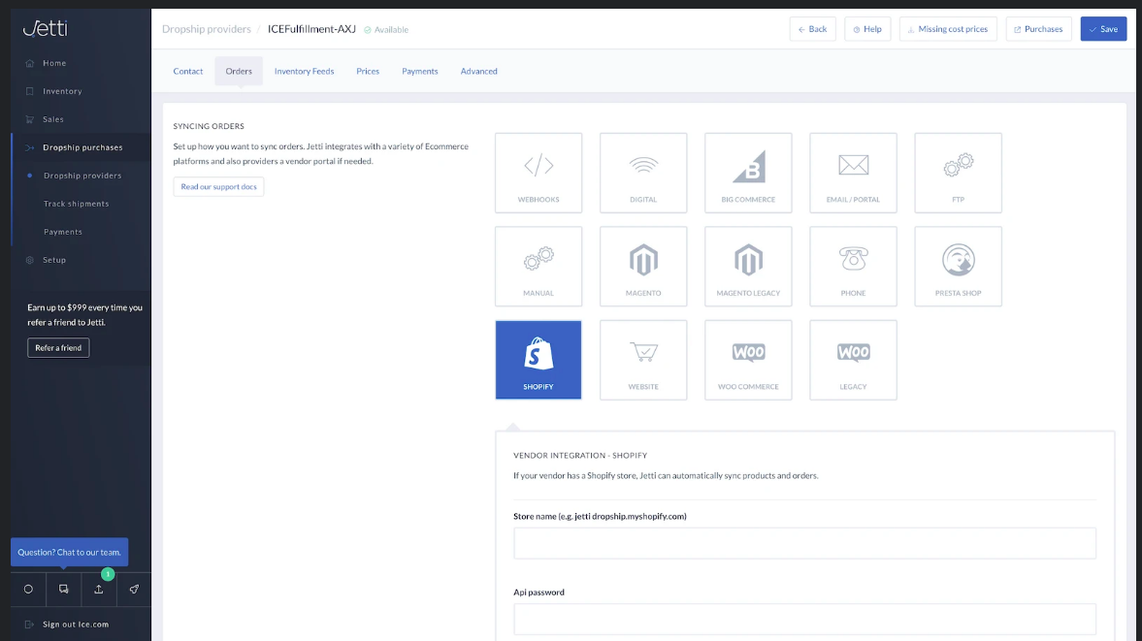This screenshot has width=1142, height=641.
Task: Click the circle icon in bottom sidebar toolbar
Action: point(28,590)
